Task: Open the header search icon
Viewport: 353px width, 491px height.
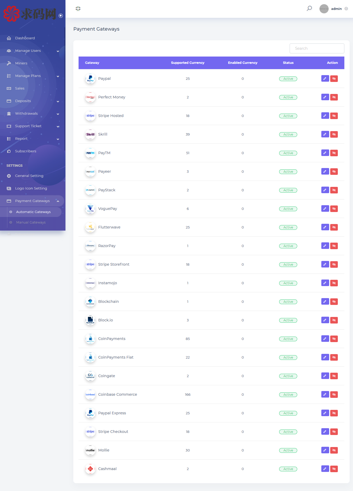Action: (x=309, y=8)
